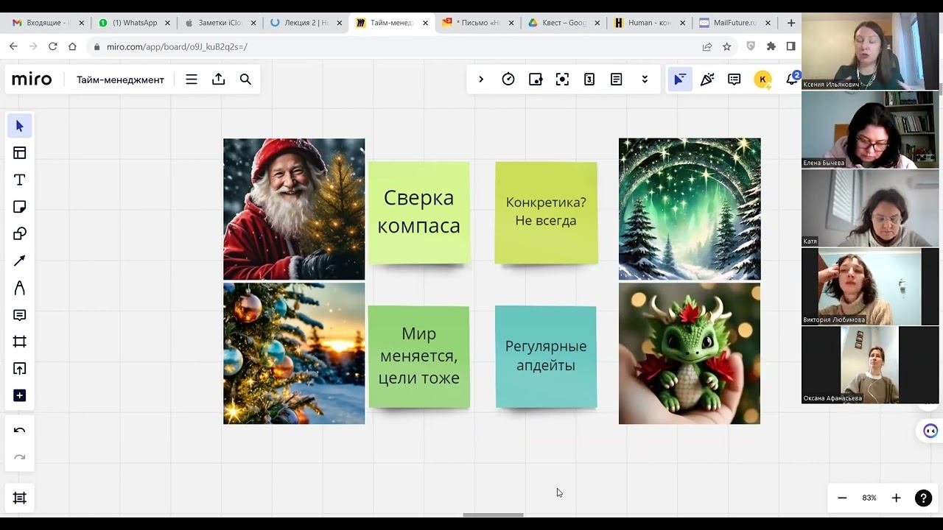Expand the collaboration toolbar chevron
Viewport: 943px width, 530px height.
[x=481, y=79]
